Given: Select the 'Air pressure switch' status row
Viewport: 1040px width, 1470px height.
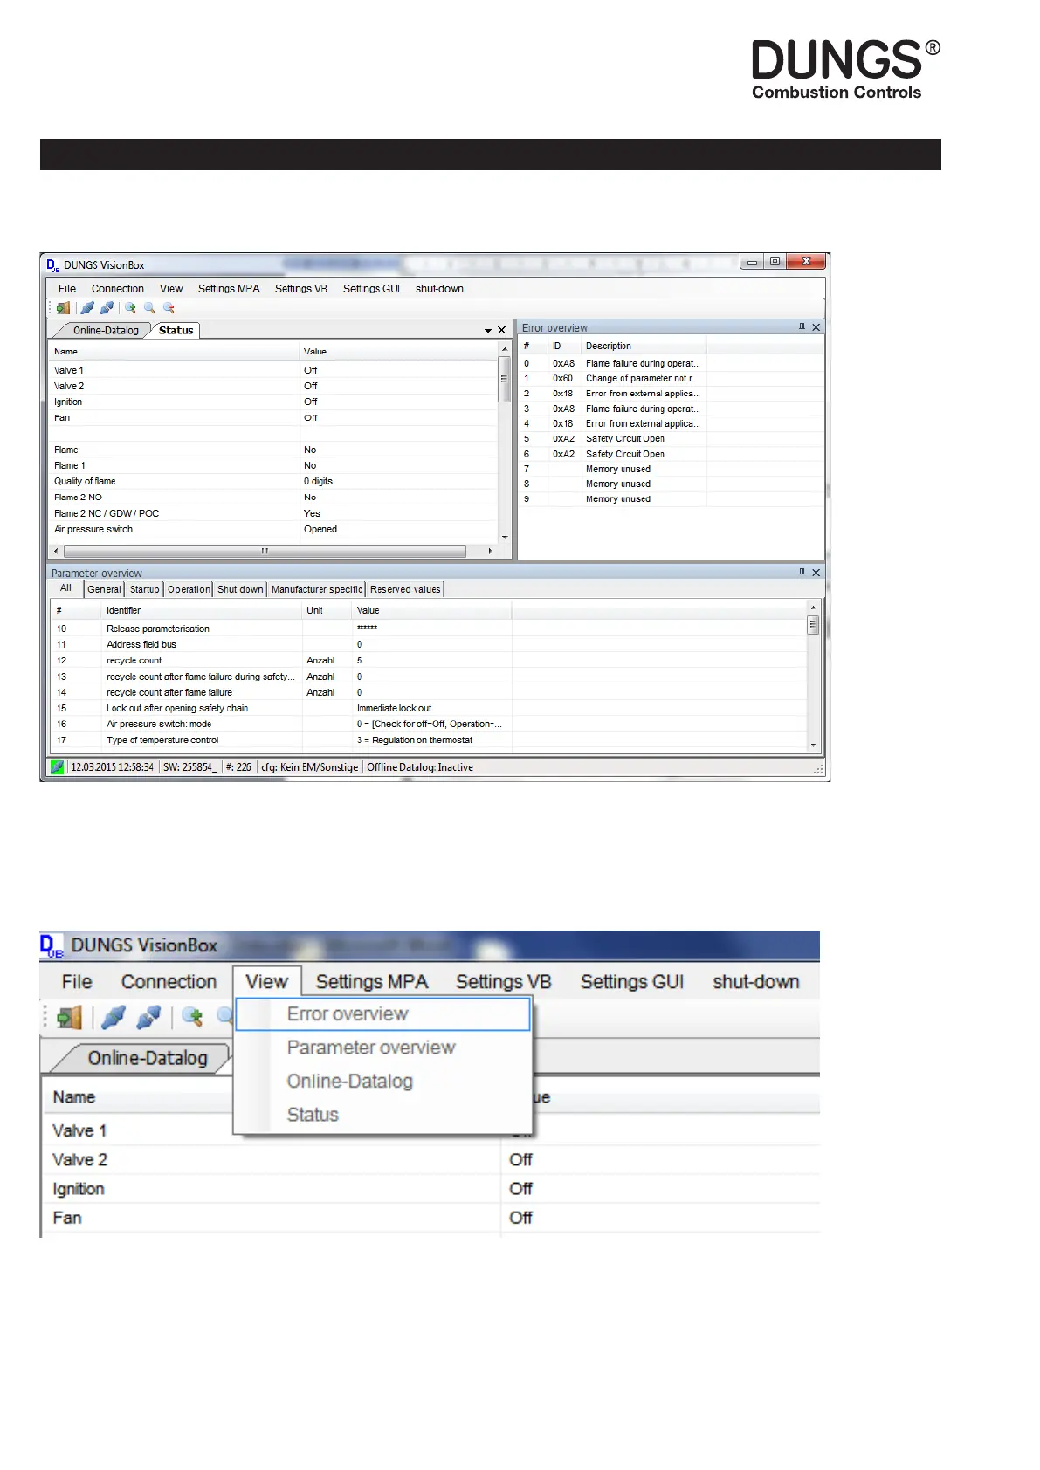Looking at the screenshot, I should point(273,530).
